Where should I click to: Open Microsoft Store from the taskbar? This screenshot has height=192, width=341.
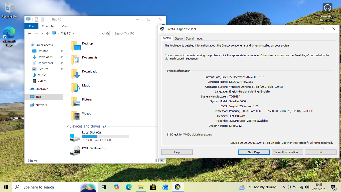153,187
